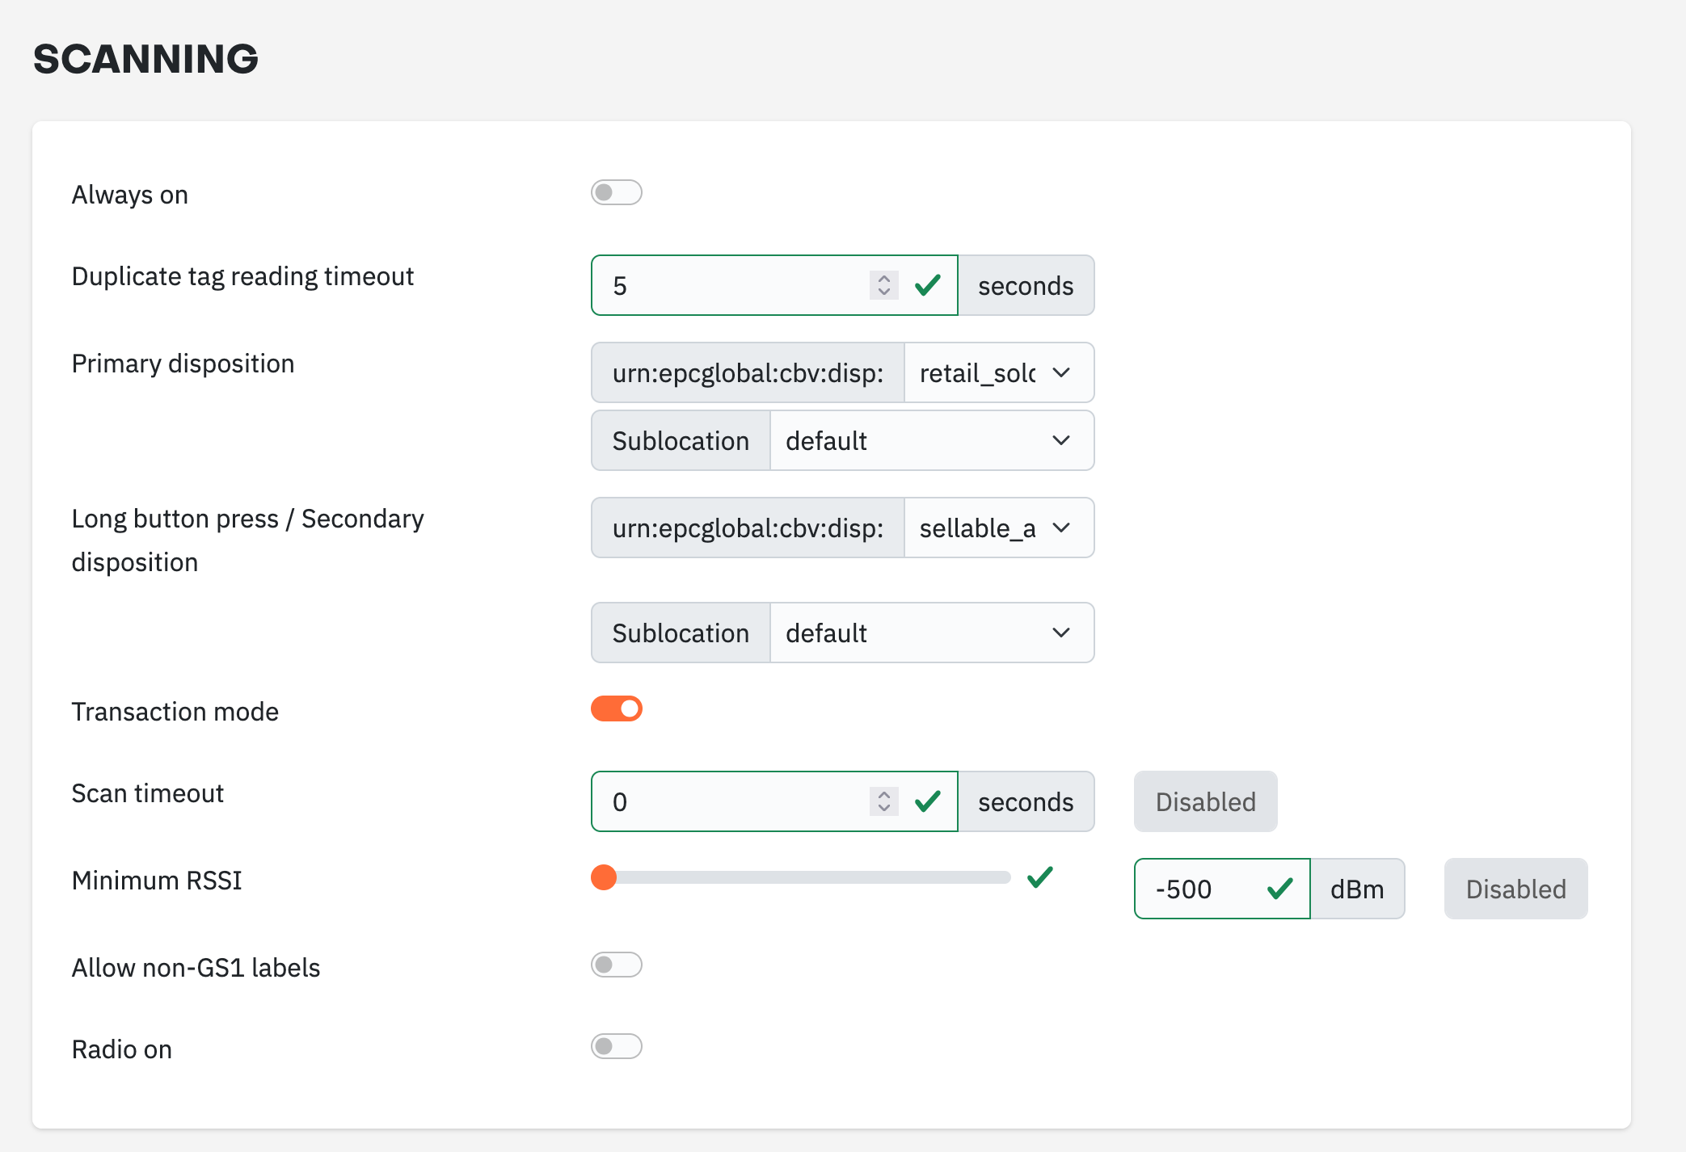The image size is (1686, 1152).
Task: Focus the Scan timeout number input
Action: point(727,801)
